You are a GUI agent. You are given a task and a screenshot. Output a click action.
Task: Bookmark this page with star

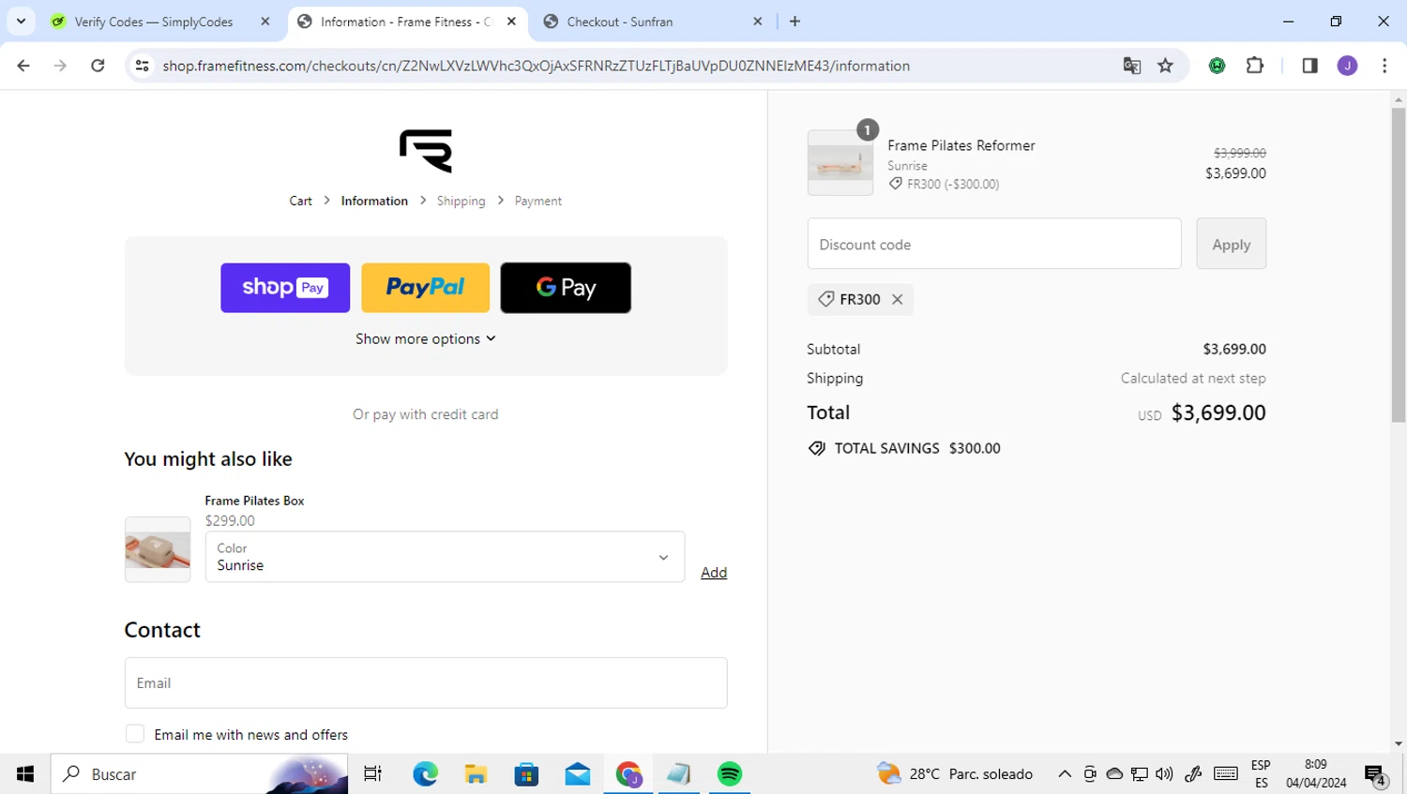(x=1166, y=66)
